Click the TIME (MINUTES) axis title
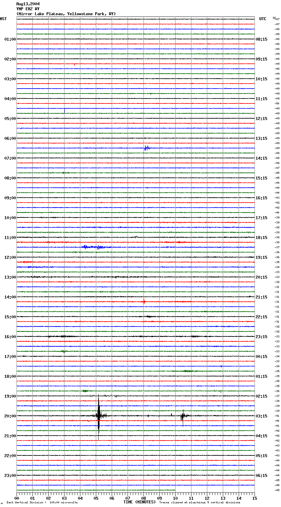281x507 pixels. point(140,502)
